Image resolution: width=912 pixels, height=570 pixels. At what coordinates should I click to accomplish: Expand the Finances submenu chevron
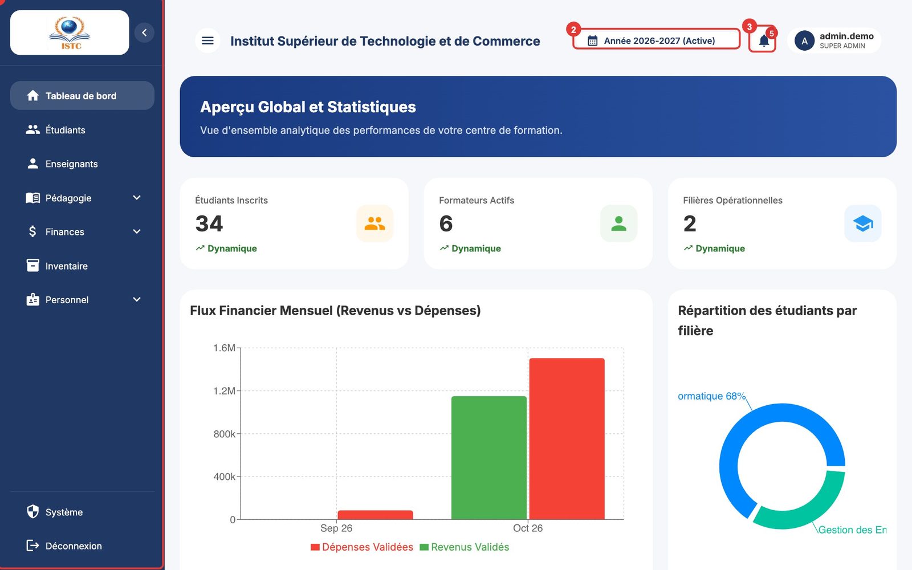137,231
